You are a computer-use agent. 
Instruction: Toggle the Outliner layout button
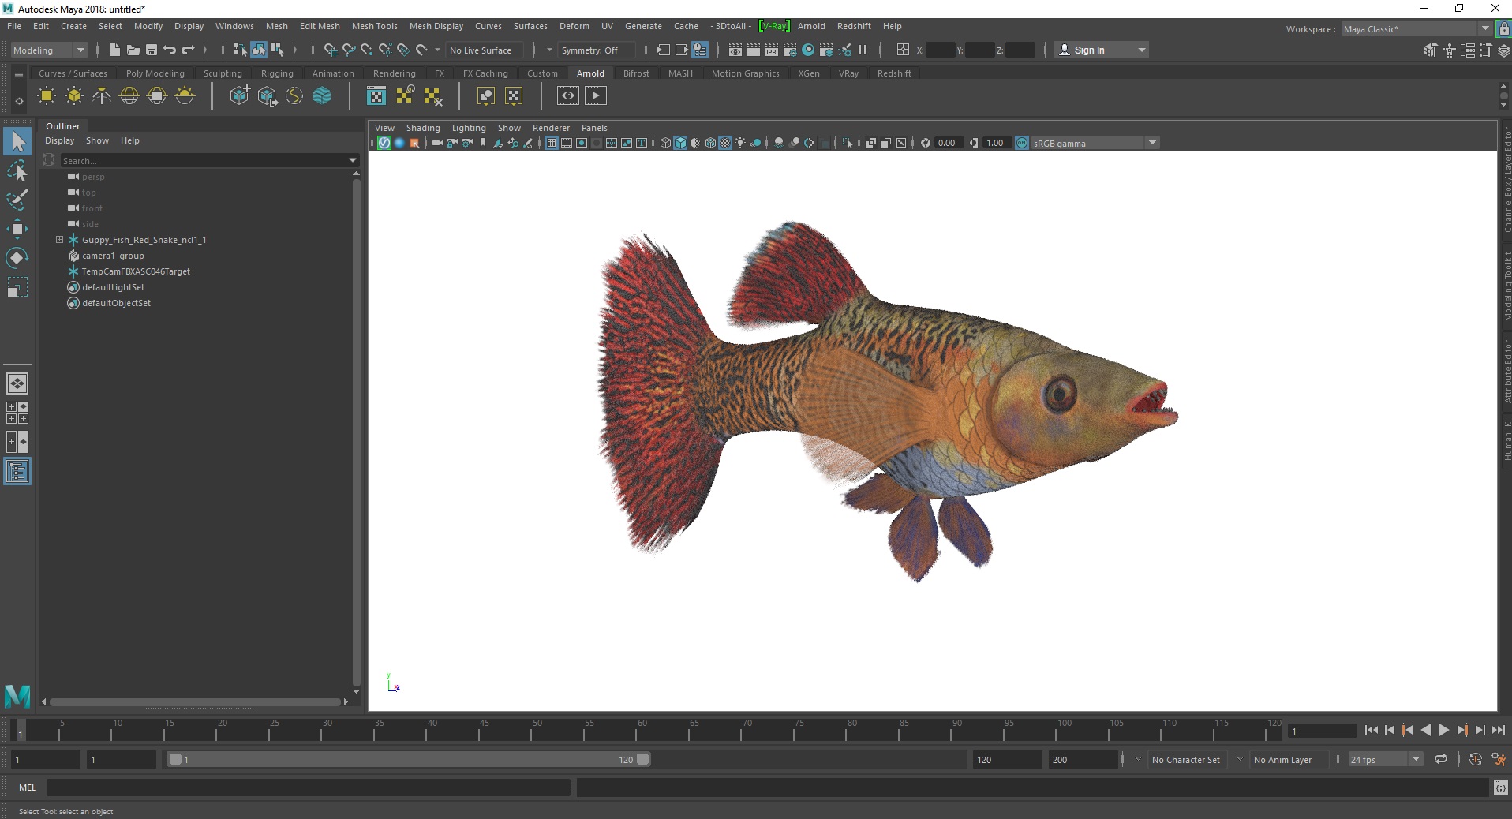click(17, 472)
